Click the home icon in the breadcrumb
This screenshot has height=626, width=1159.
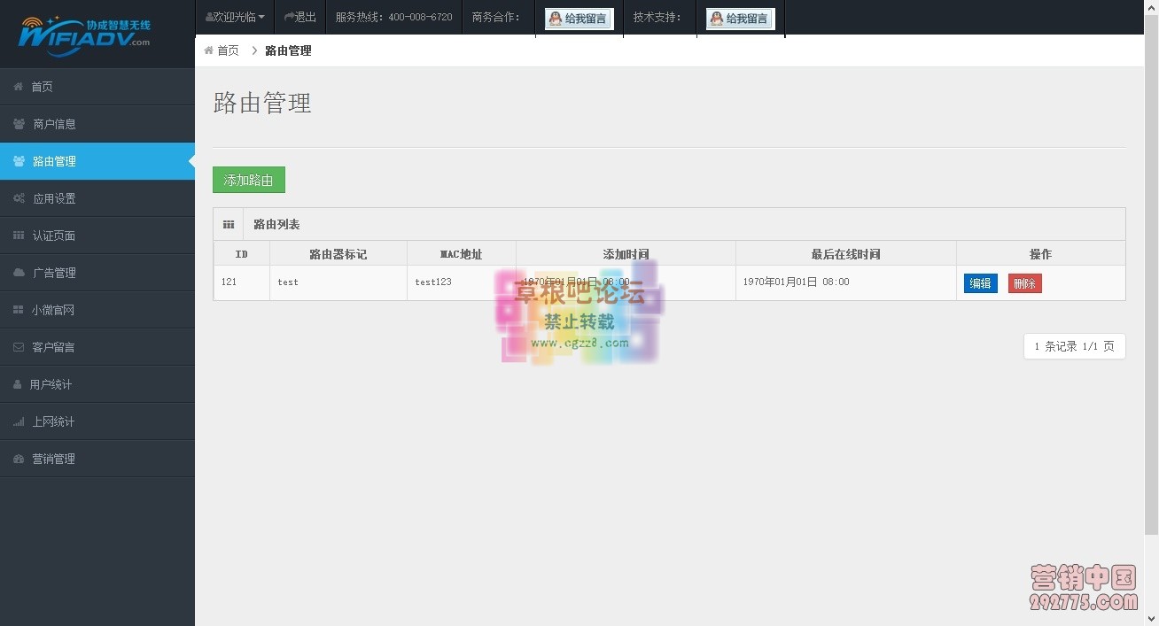point(209,50)
